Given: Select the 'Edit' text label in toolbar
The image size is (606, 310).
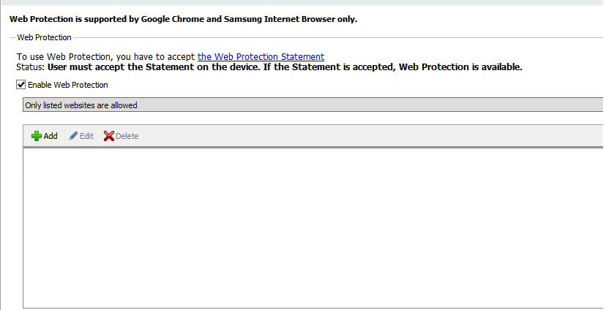Looking at the screenshot, I should [x=86, y=136].
